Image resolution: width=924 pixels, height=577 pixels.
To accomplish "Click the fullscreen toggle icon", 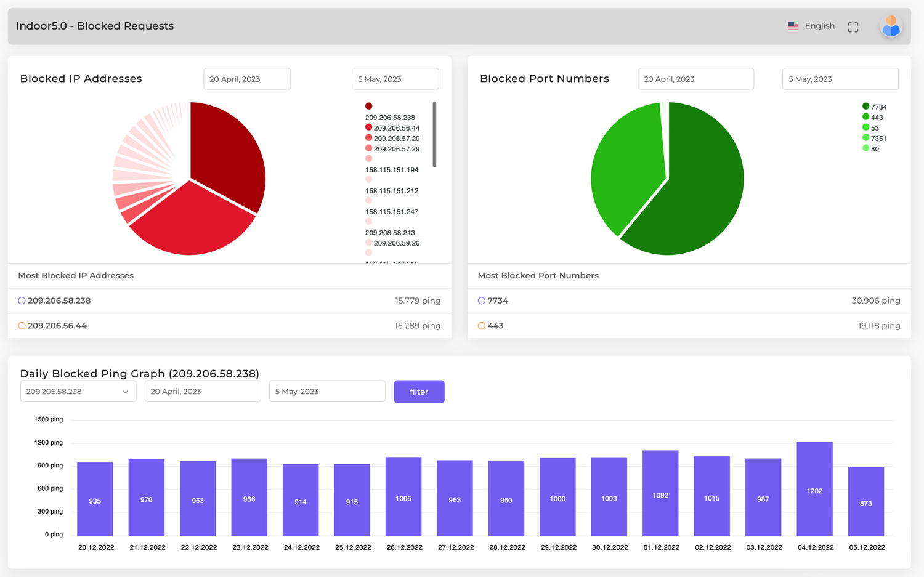I will pyautogui.click(x=853, y=26).
